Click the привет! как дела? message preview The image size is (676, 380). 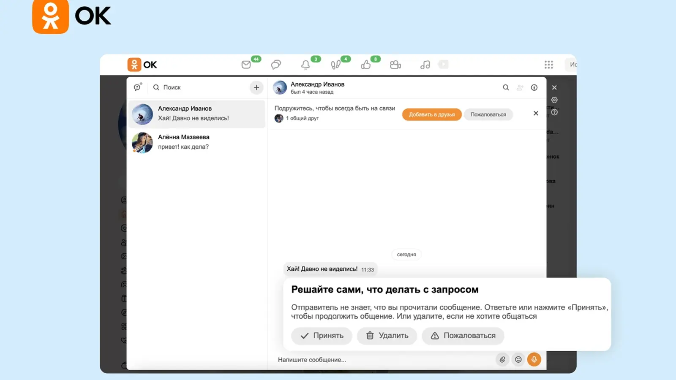coord(183,147)
